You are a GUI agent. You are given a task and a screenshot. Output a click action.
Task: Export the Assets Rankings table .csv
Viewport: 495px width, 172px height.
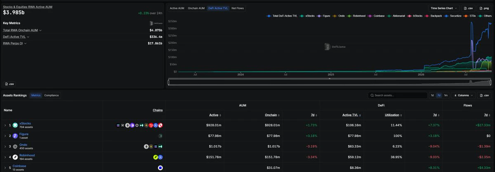(485, 95)
